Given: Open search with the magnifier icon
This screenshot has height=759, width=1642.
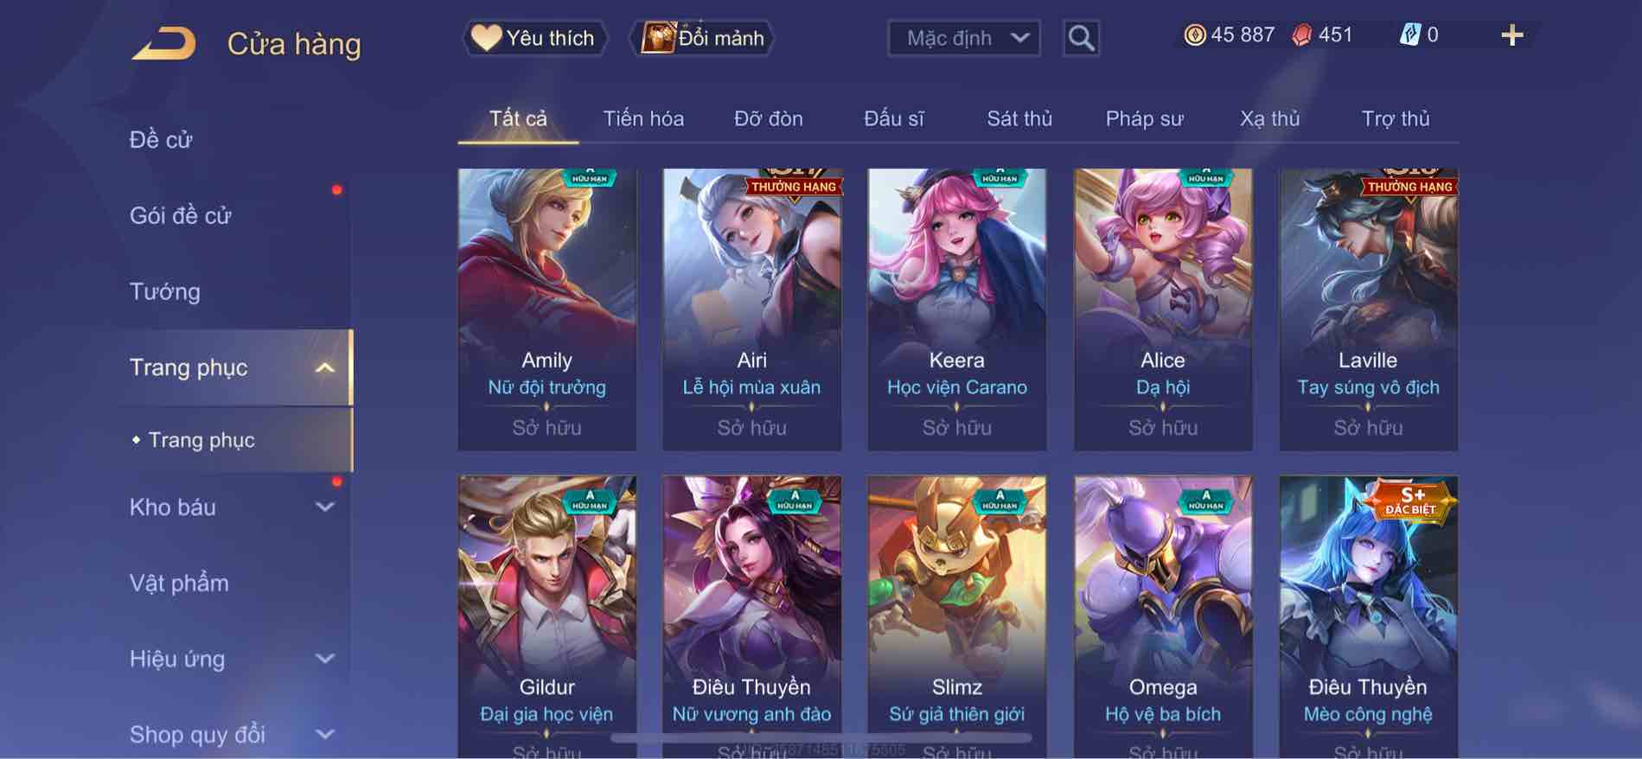Looking at the screenshot, I should (1081, 38).
